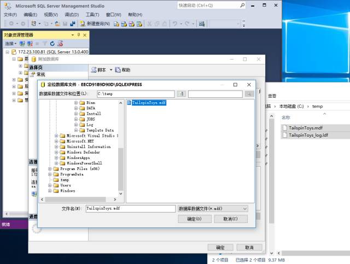Select the temp folder in the tree
Viewport: 350px width, 264px height.
point(65,180)
